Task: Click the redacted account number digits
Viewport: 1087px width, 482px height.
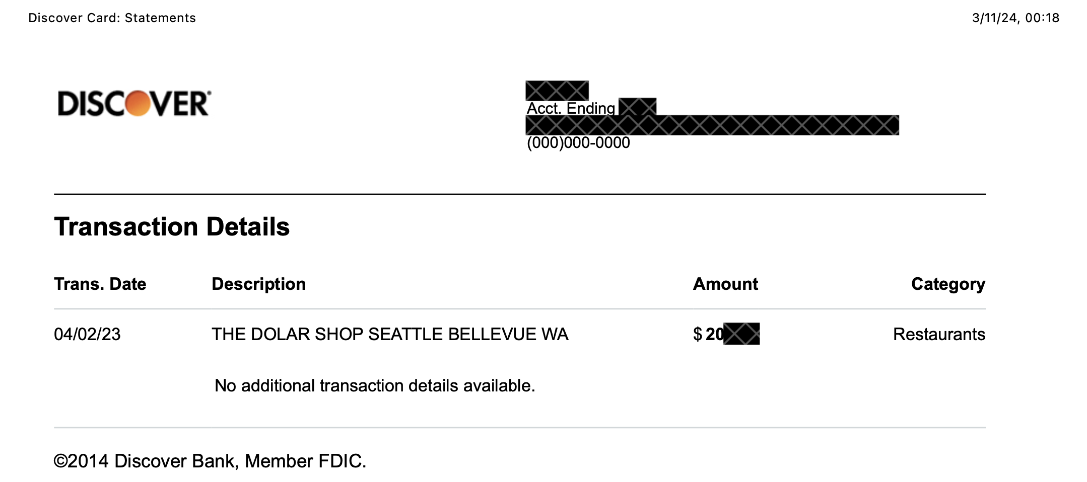Action: [x=637, y=107]
